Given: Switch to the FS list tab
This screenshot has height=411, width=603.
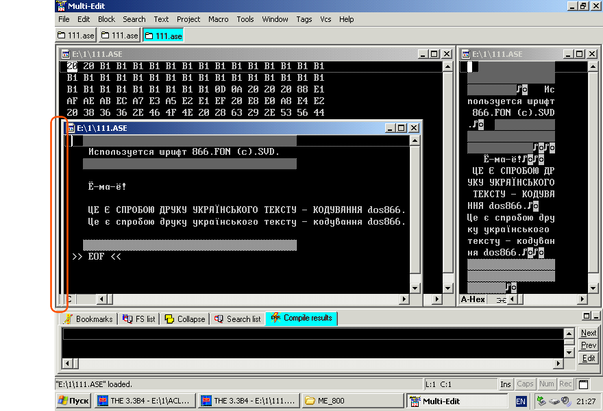Looking at the screenshot, I should point(139,319).
